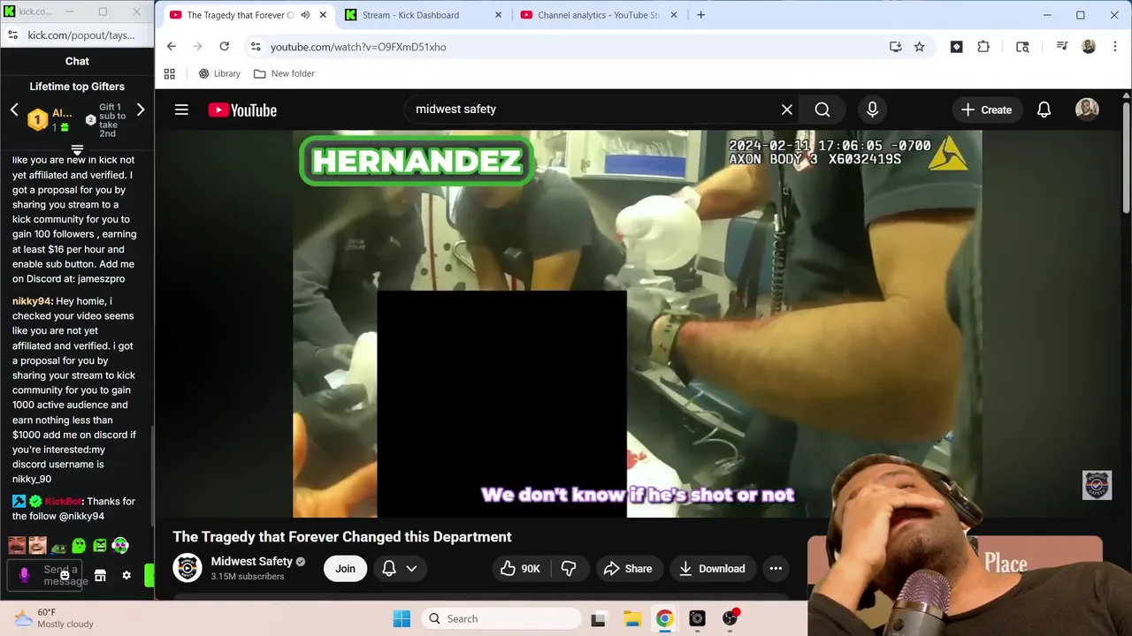
Task: Download the video
Action: (x=713, y=569)
